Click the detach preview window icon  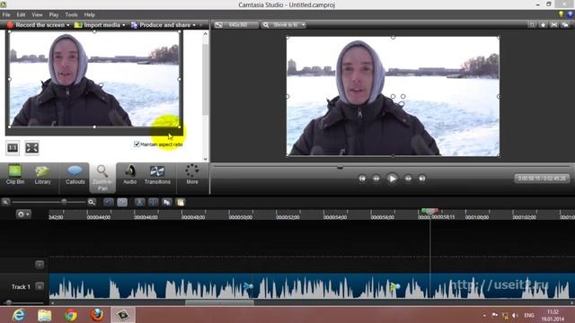coord(565,25)
